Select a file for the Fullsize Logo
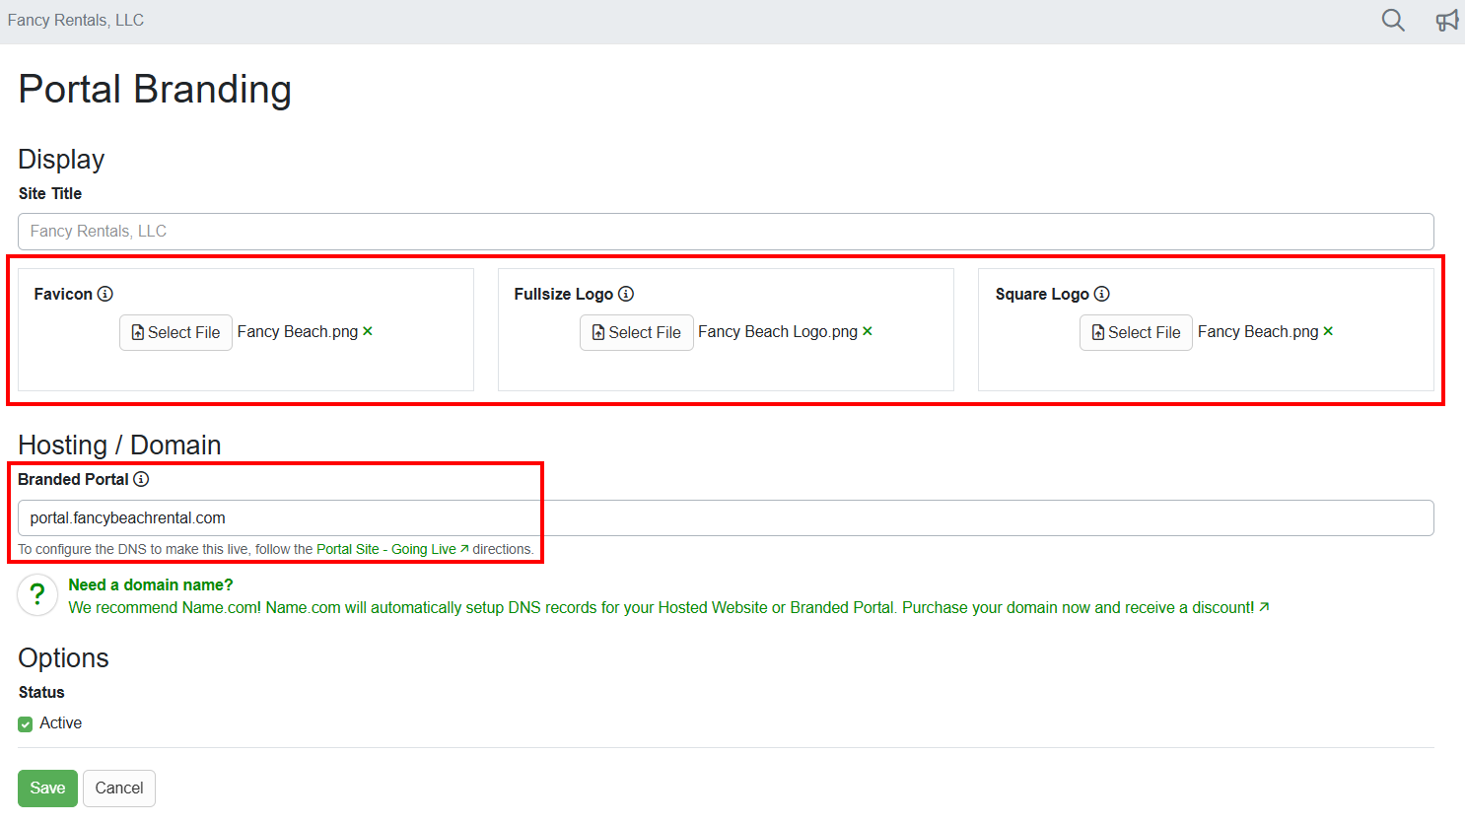1465x823 pixels. [x=636, y=333]
